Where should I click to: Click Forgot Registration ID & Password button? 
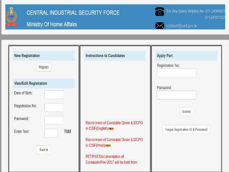click(x=186, y=130)
